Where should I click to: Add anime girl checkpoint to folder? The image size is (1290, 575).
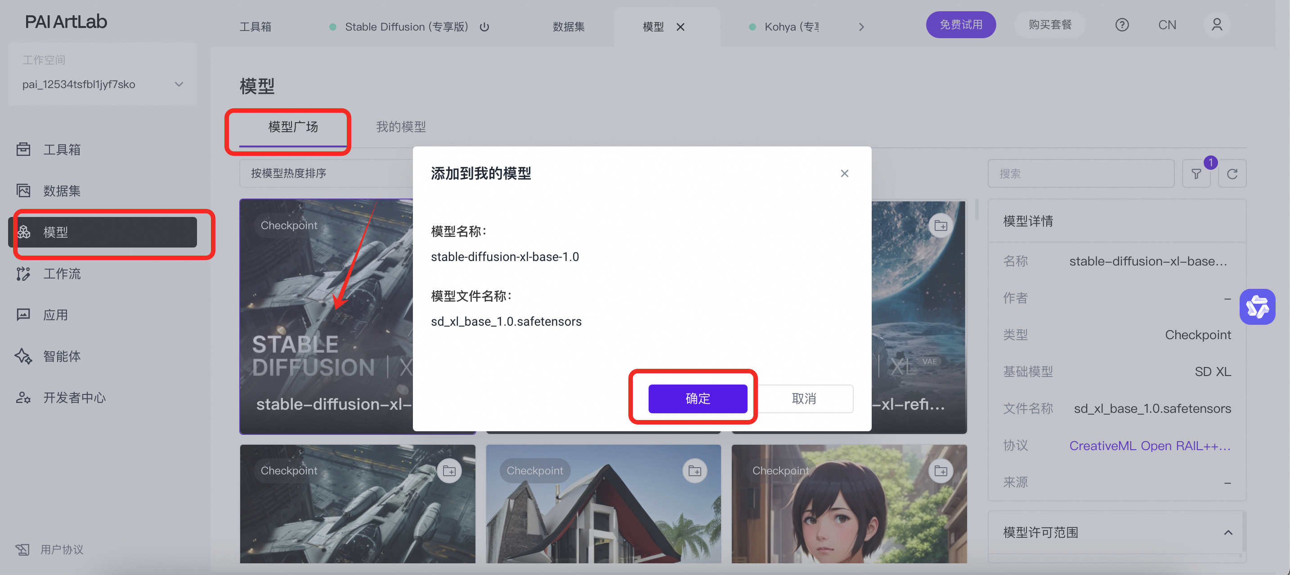(941, 471)
